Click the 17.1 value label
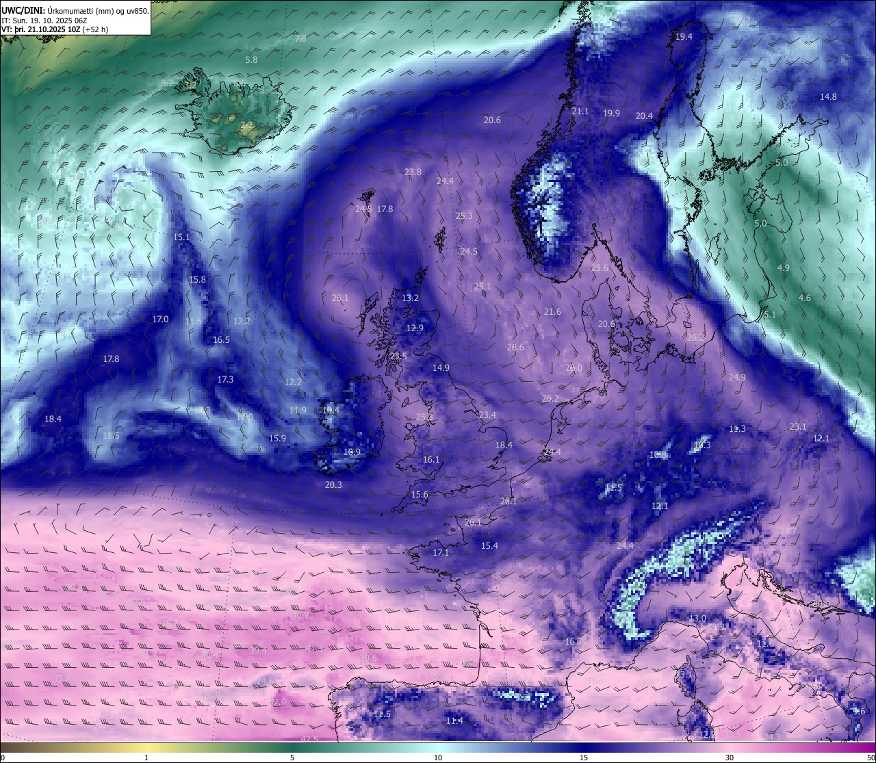The width and height of the screenshot is (876, 763). 441,553
